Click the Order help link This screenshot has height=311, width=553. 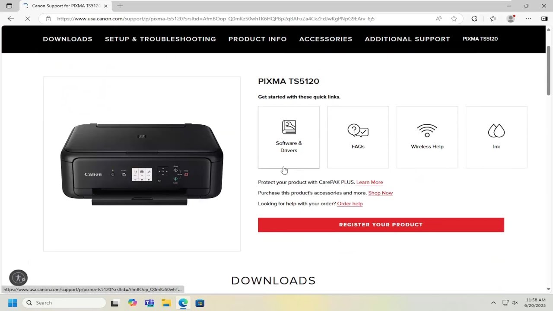point(350,203)
